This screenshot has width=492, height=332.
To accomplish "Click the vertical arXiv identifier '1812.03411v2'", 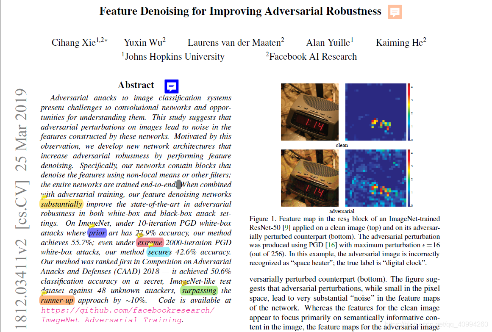I will [21, 284].
